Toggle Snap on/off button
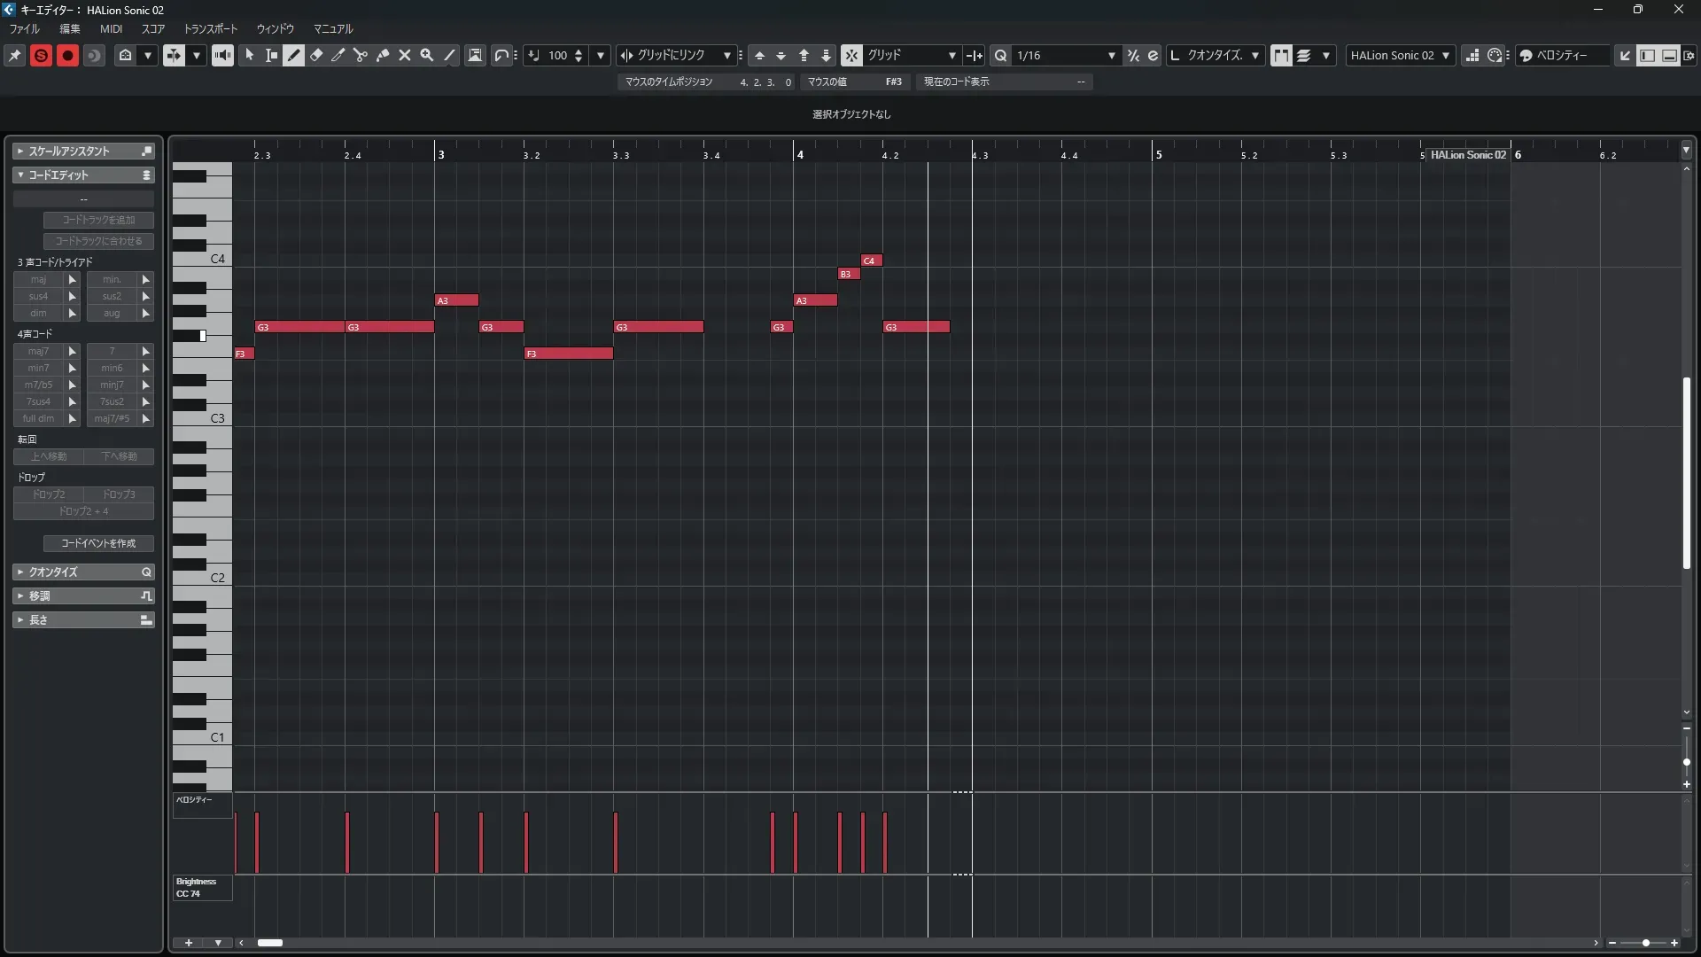This screenshot has height=957, width=1701. (850, 56)
